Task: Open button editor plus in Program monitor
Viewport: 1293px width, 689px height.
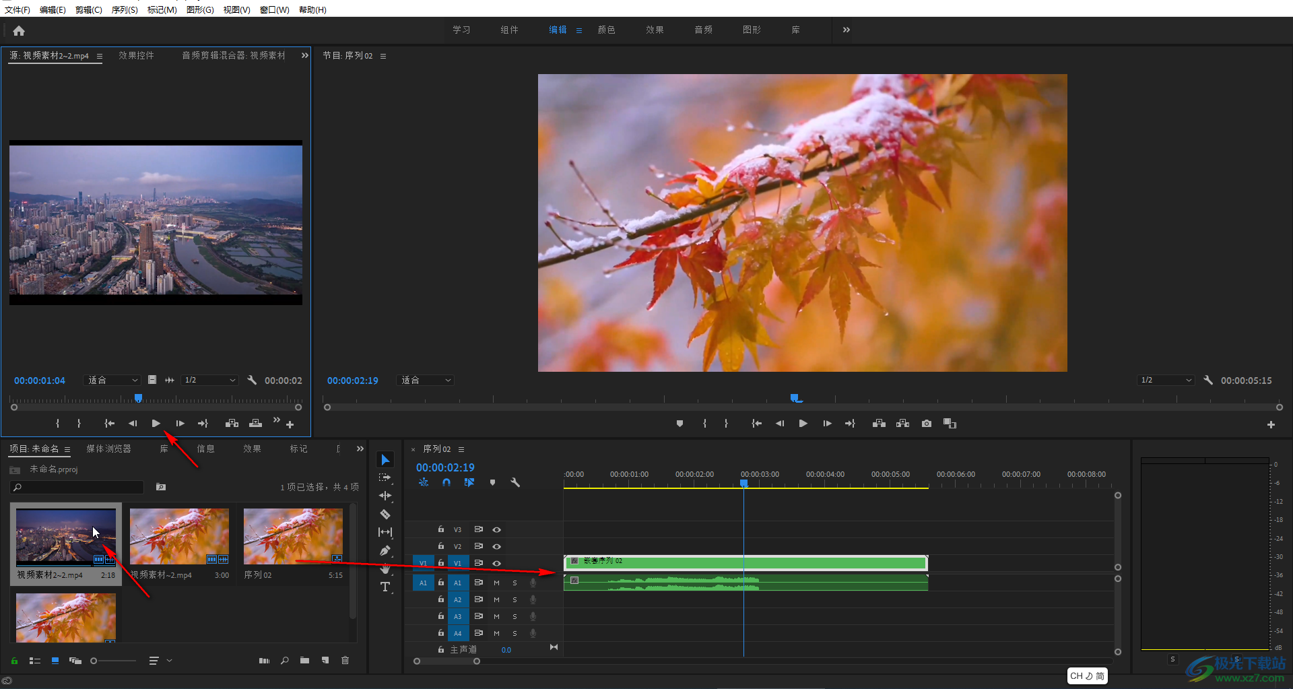Action: coord(1271,424)
